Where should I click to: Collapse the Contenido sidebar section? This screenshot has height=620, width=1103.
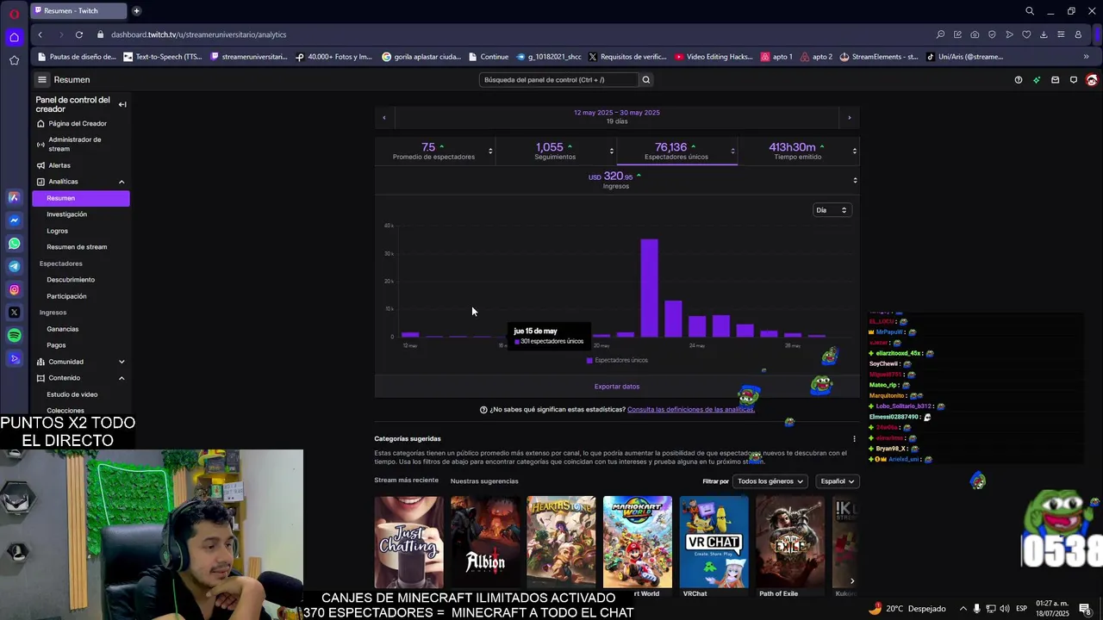[122, 378]
